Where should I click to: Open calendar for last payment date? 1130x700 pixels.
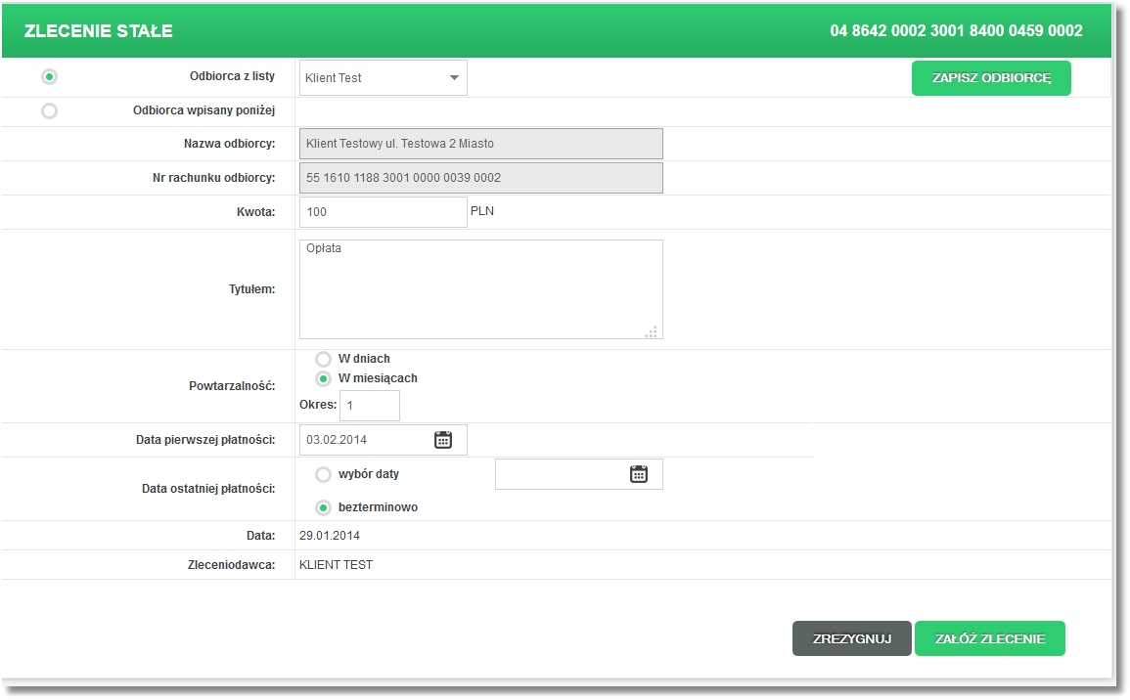[639, 474]
